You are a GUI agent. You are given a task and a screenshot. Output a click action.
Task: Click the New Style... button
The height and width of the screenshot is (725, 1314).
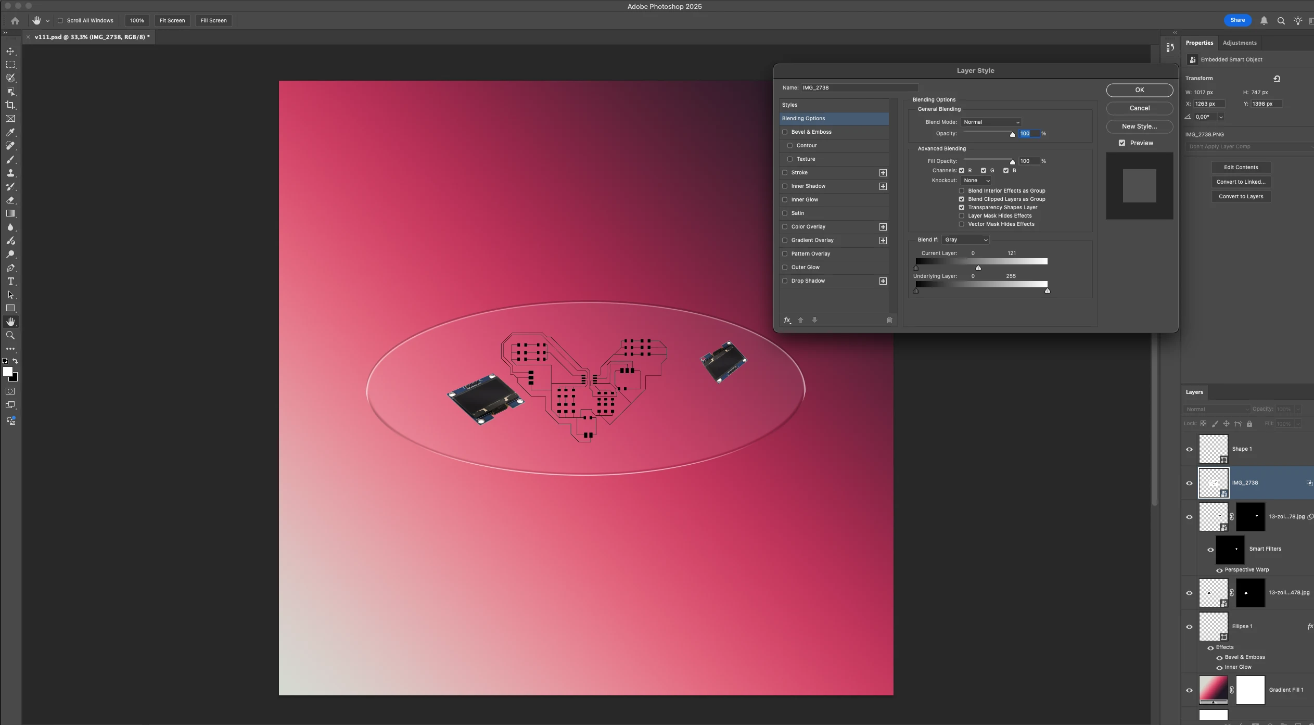click(x=1139, y=126)
